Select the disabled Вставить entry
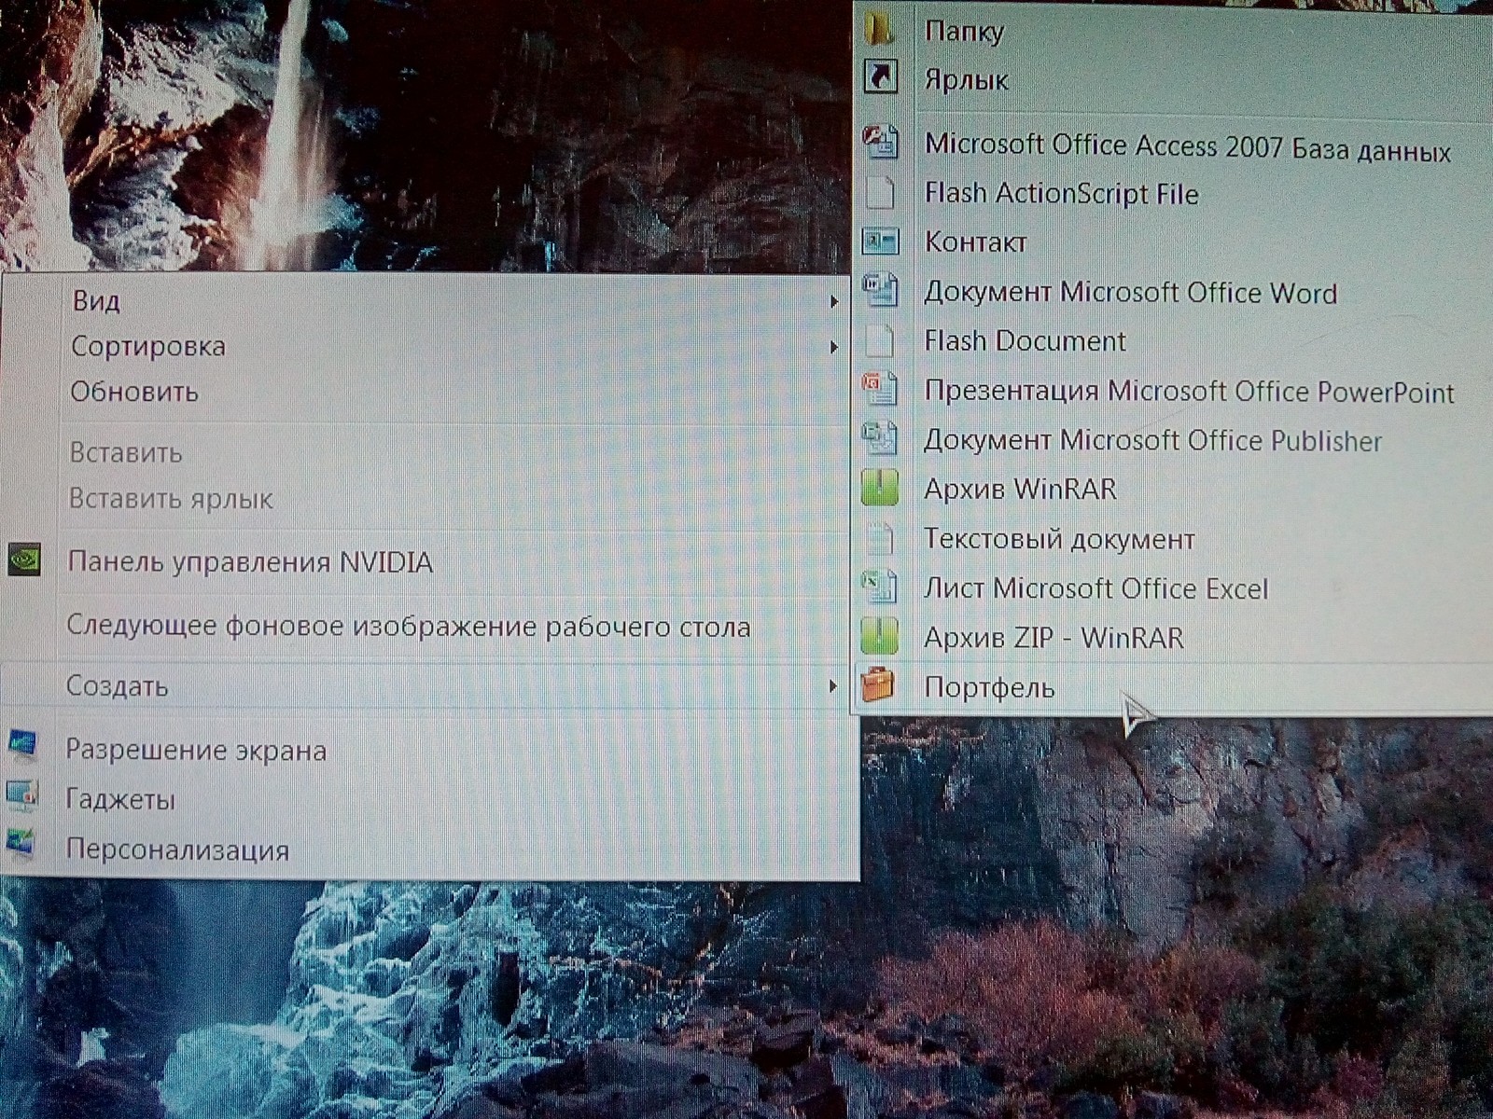This screenshot has height=1119, width=1493. coord(126,453)
